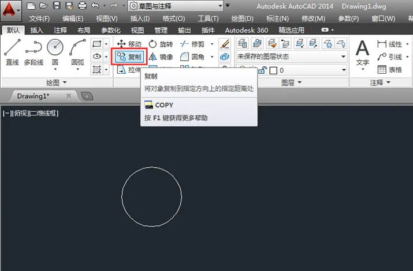
Task: Click the large 文字 (Text) A tool
Action: (x=362, y=54)
